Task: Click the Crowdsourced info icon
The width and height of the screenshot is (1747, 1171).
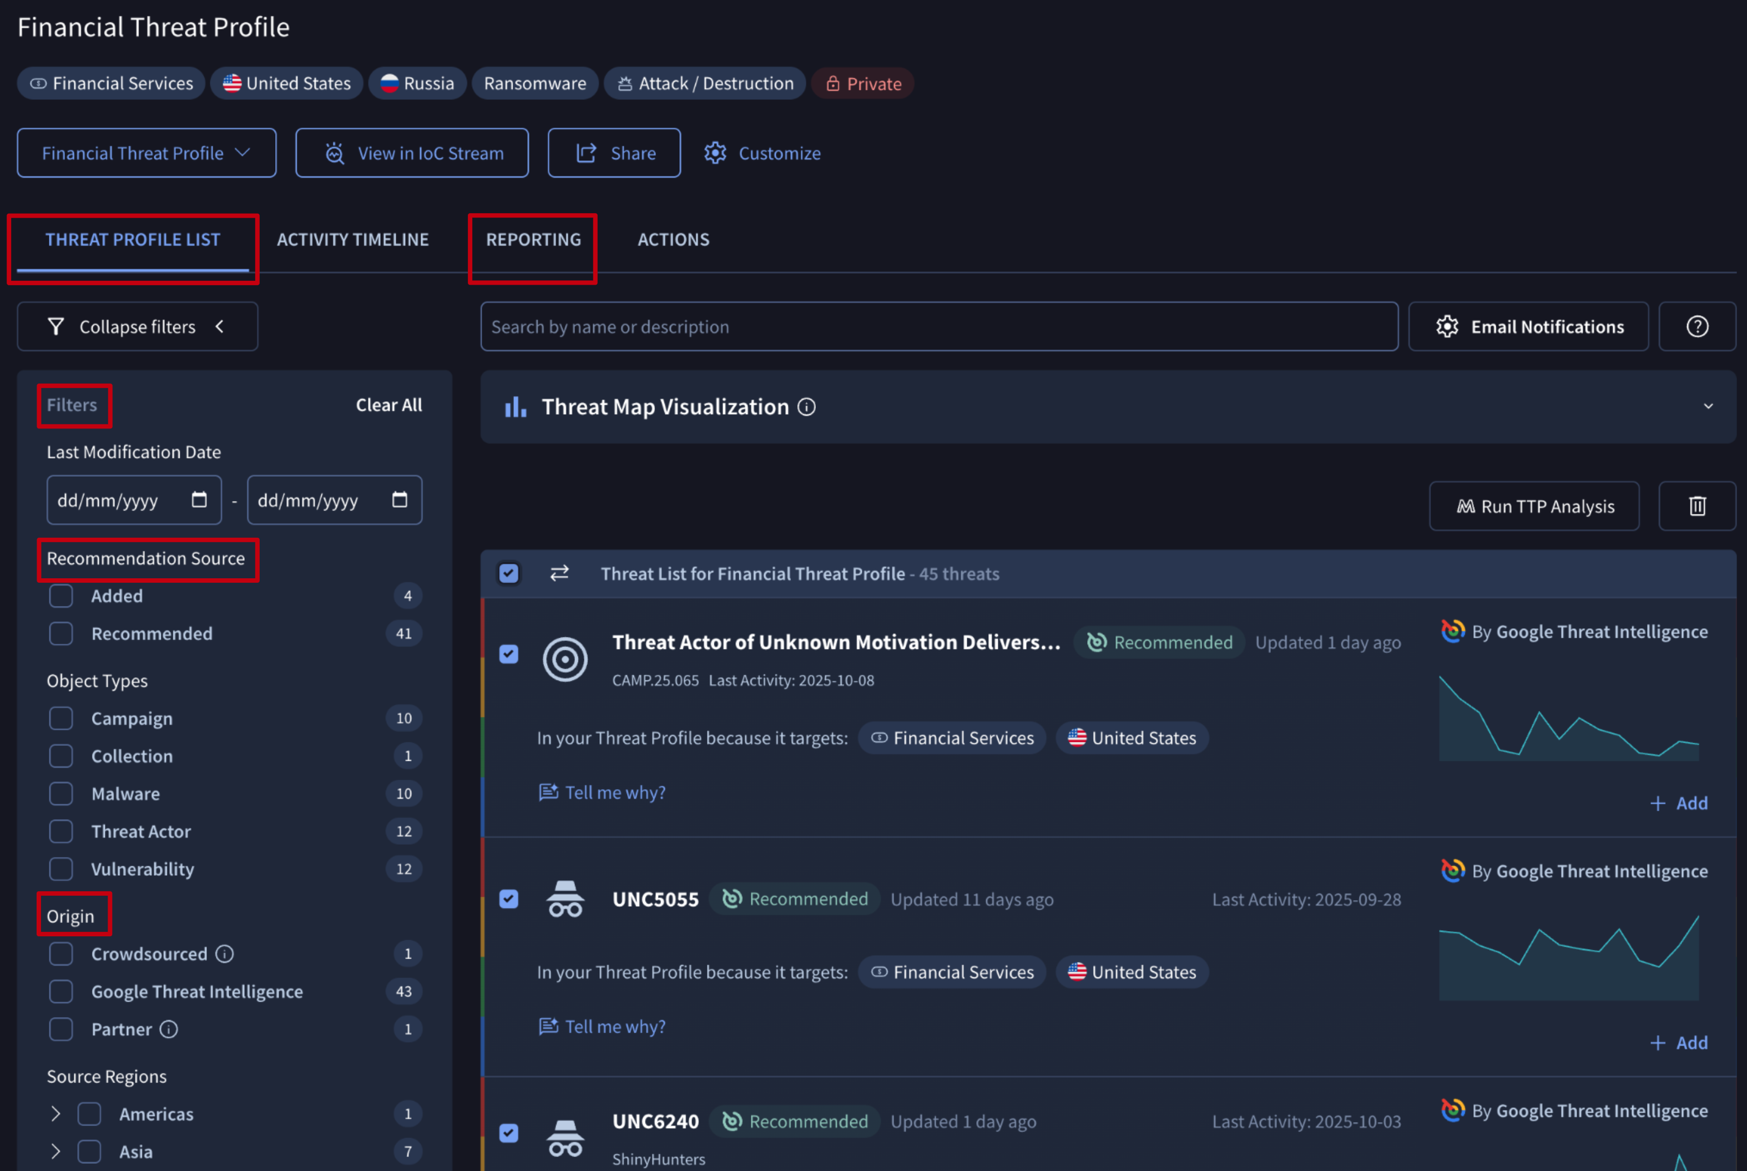Action: [x=225, y=953]
